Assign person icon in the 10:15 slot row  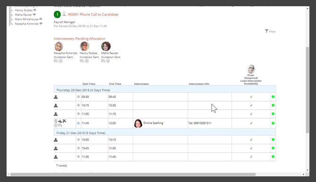click(56, 105)
